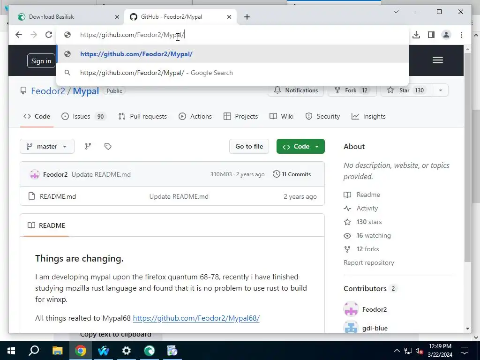Open Feodor2 commit author link

55,174
